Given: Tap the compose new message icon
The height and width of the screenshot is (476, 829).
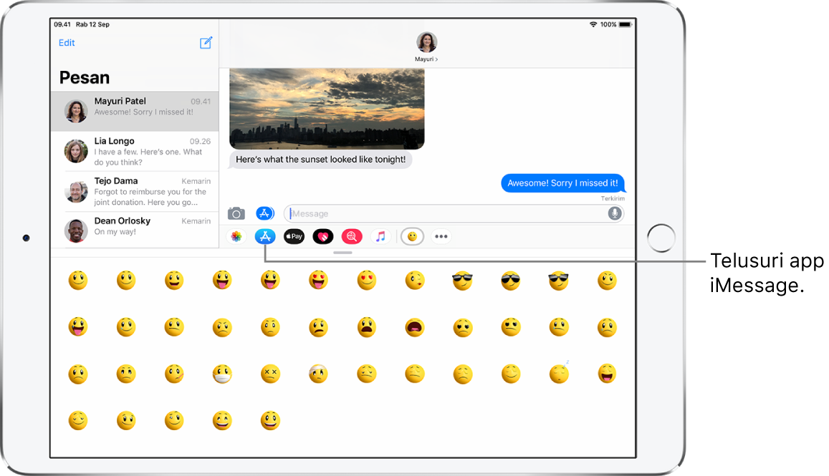Looking at the screenshot, I should pyautogui.click(x=206, y=43).
